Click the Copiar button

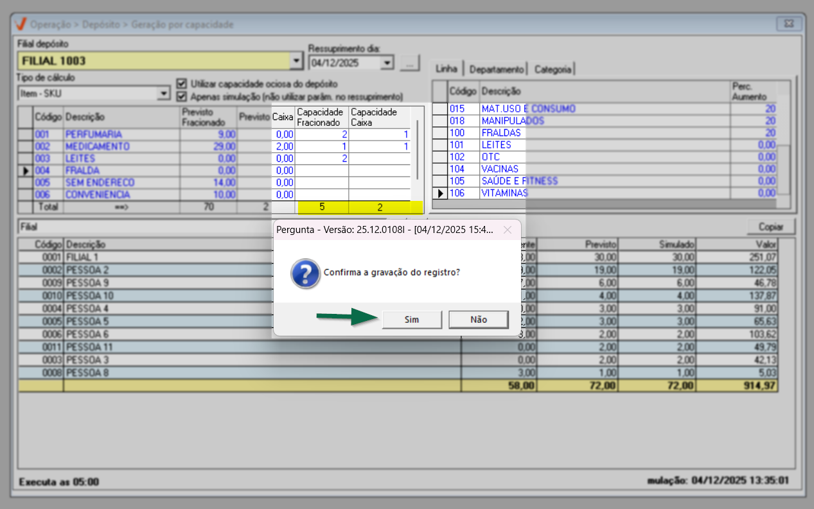tap(770, 227)
